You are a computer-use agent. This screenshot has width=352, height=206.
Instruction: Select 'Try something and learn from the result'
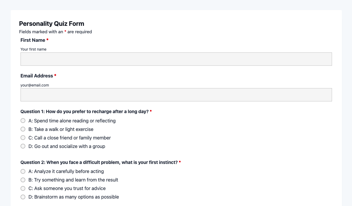click(x=23, y=180)
